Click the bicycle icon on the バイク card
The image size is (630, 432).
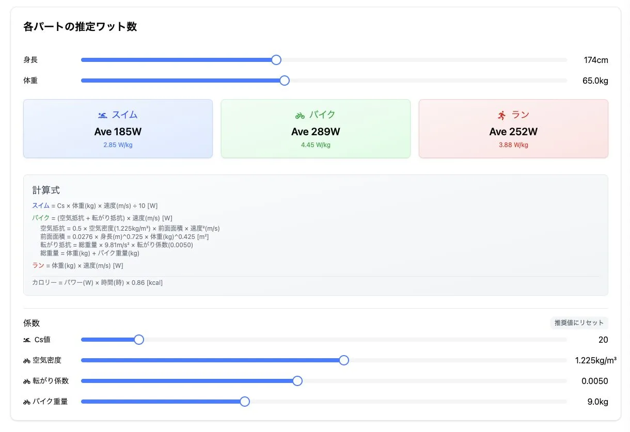[x=301, y=115]
